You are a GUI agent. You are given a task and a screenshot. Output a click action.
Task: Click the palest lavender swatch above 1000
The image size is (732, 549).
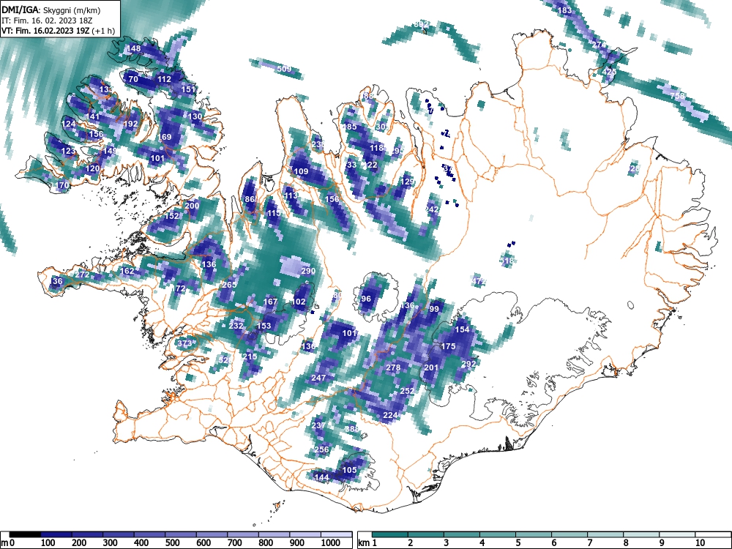[336, 534]
